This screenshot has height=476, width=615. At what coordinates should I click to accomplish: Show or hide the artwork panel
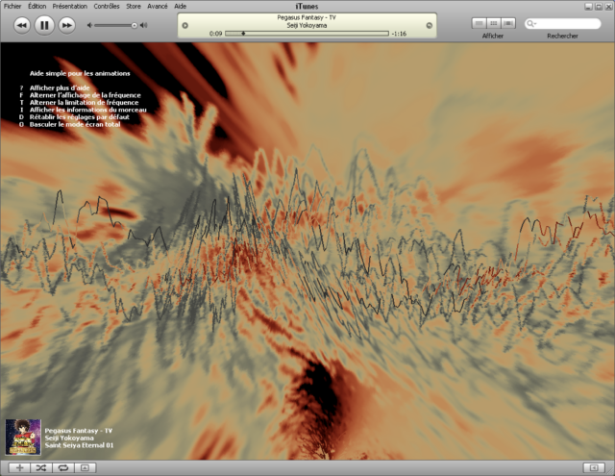pos(84,467)
